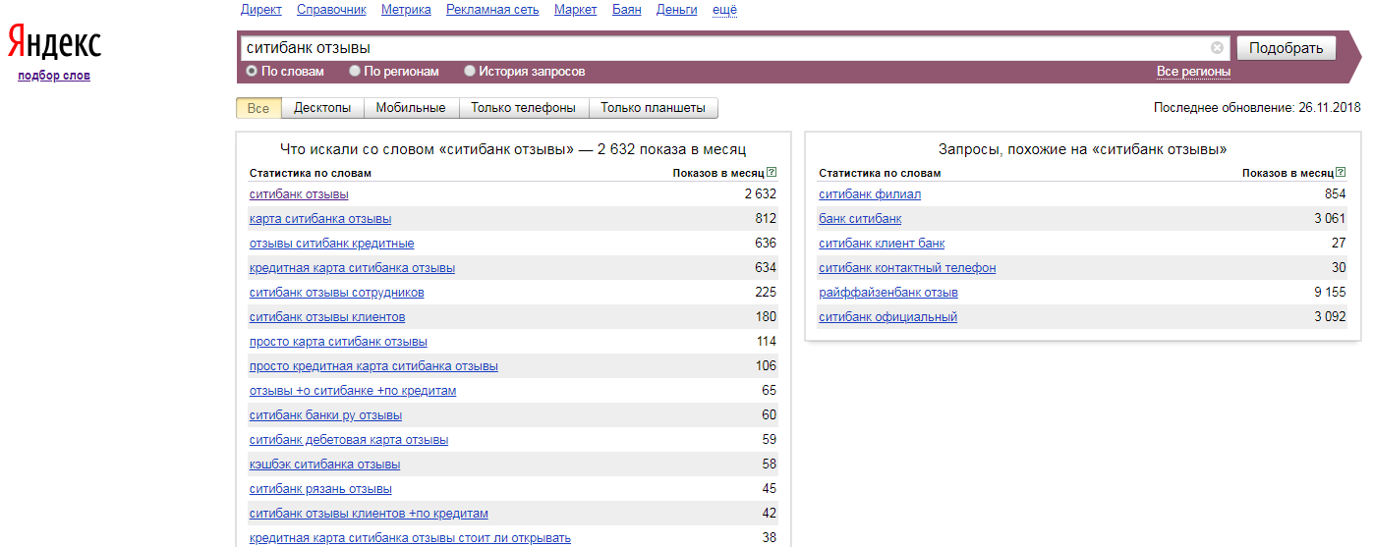Open the help icon beside right 'Показов в месяц'
Viewport: 1373px width, 547px height.
1342,173
